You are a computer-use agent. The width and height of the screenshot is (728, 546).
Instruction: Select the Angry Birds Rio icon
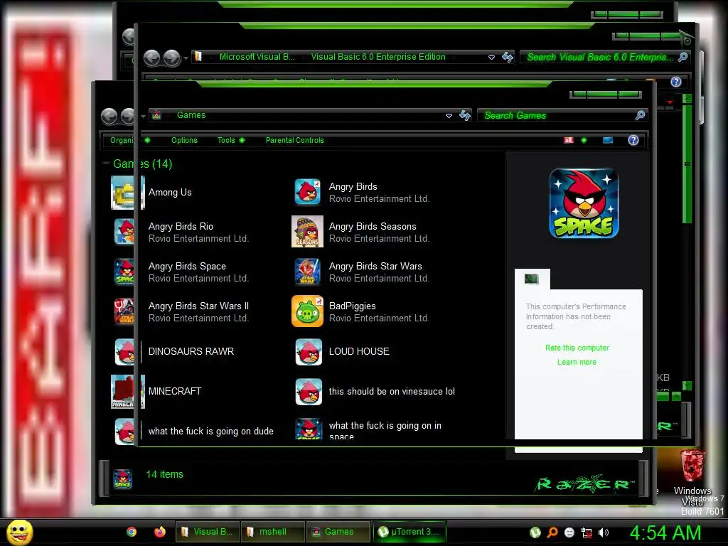(x=124, y=232)
